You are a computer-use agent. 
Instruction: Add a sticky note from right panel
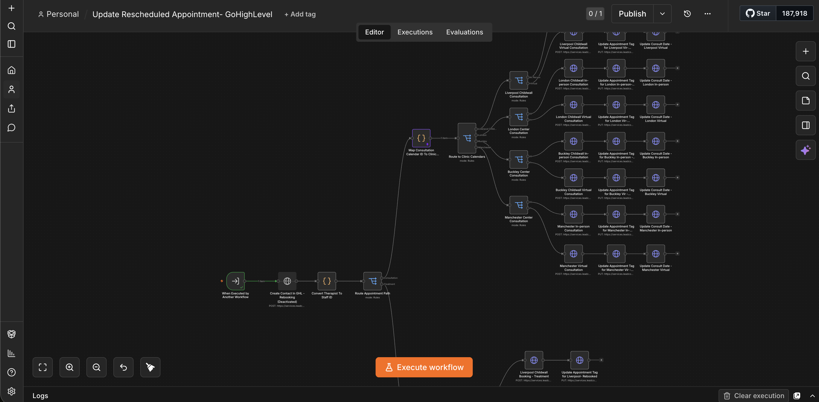[806, 101]
